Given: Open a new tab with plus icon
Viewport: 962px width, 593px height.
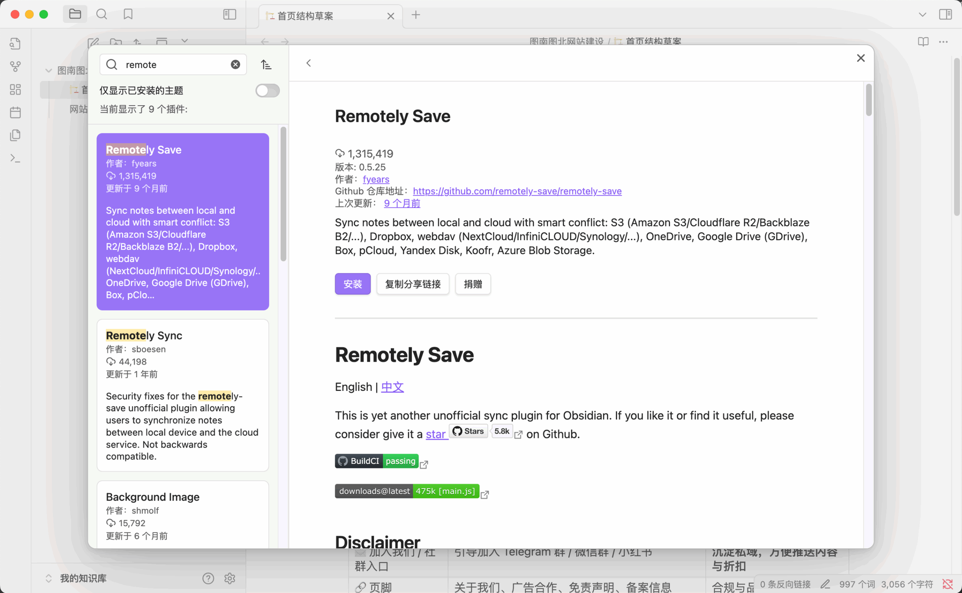Looking at the screenshot, I should click(416, 15).
